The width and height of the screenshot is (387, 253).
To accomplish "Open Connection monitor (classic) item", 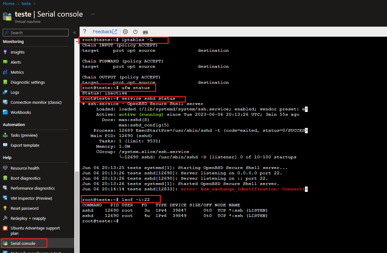I will coord(36,102).
